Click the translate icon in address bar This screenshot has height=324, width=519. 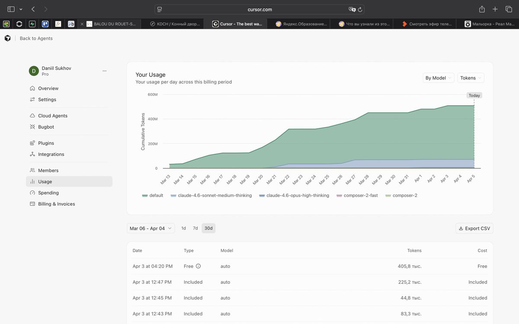[352, 9]
